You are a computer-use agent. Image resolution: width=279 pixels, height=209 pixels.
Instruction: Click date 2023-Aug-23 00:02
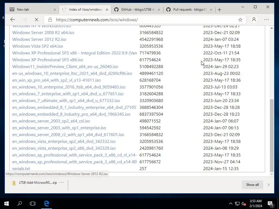pos(222,73)
